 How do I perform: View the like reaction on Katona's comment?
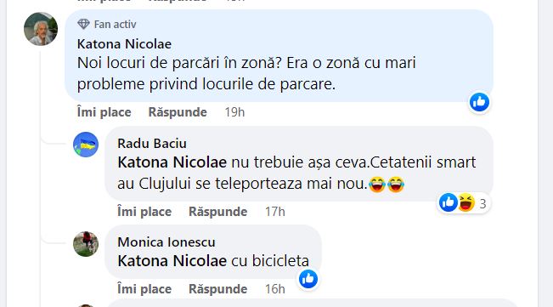[479, 102]
